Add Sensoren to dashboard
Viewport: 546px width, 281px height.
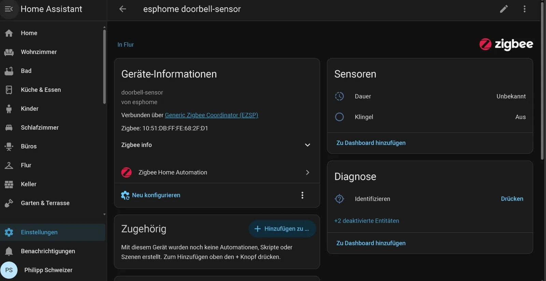click(371, 143)
